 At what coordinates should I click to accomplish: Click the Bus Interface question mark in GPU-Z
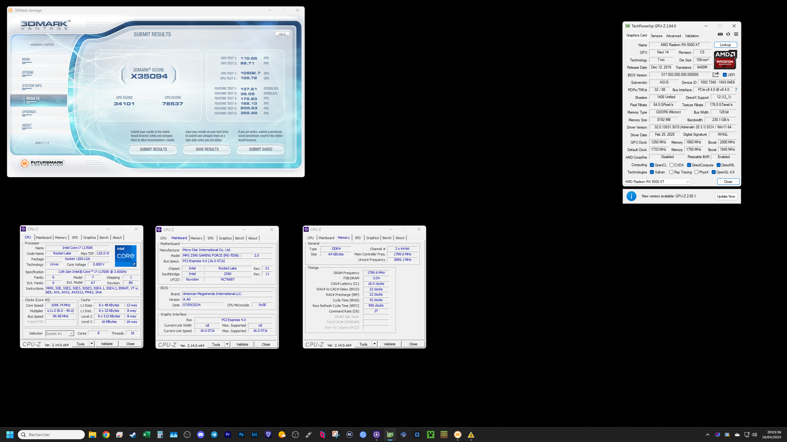[736, 90]
